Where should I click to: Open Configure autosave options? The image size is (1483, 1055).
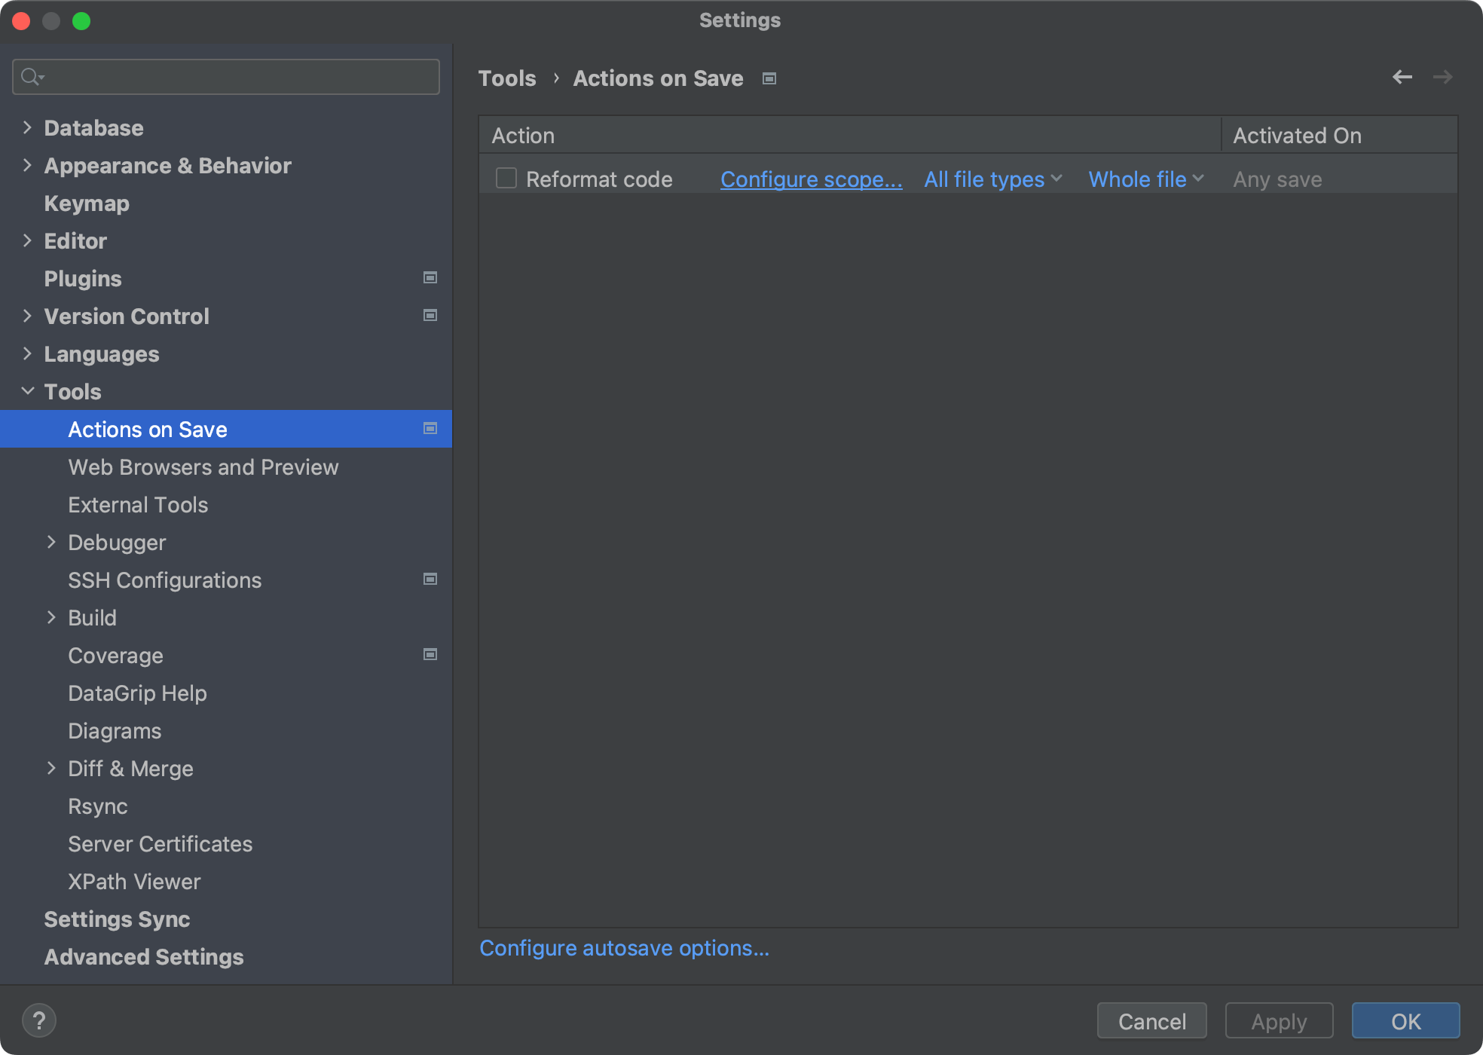click(x=624, y=948)
